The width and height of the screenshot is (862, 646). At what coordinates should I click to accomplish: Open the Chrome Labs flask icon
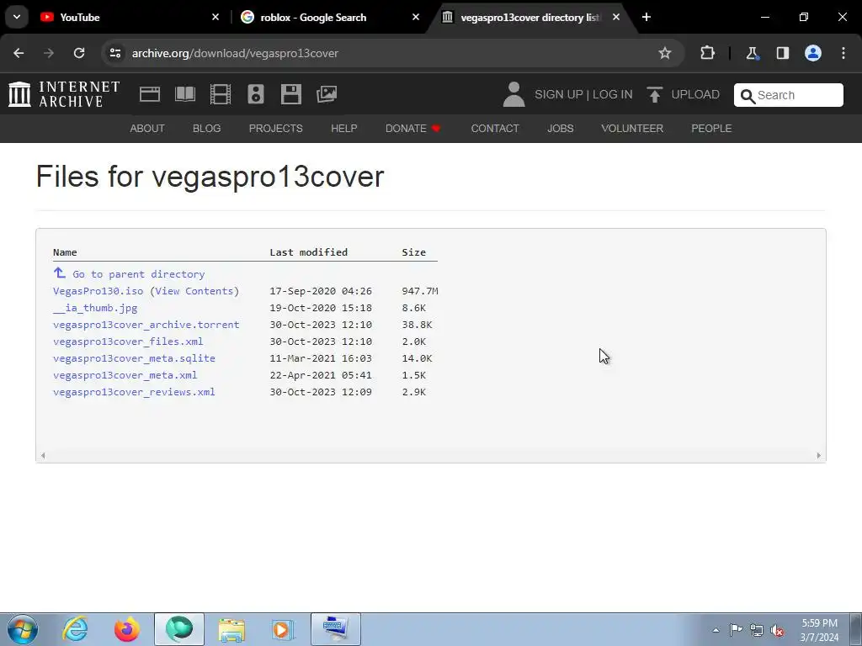pyautogui.click(x=752, y=53)
